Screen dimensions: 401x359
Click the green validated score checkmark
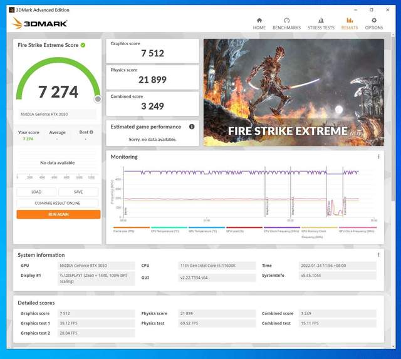(83, 45)
